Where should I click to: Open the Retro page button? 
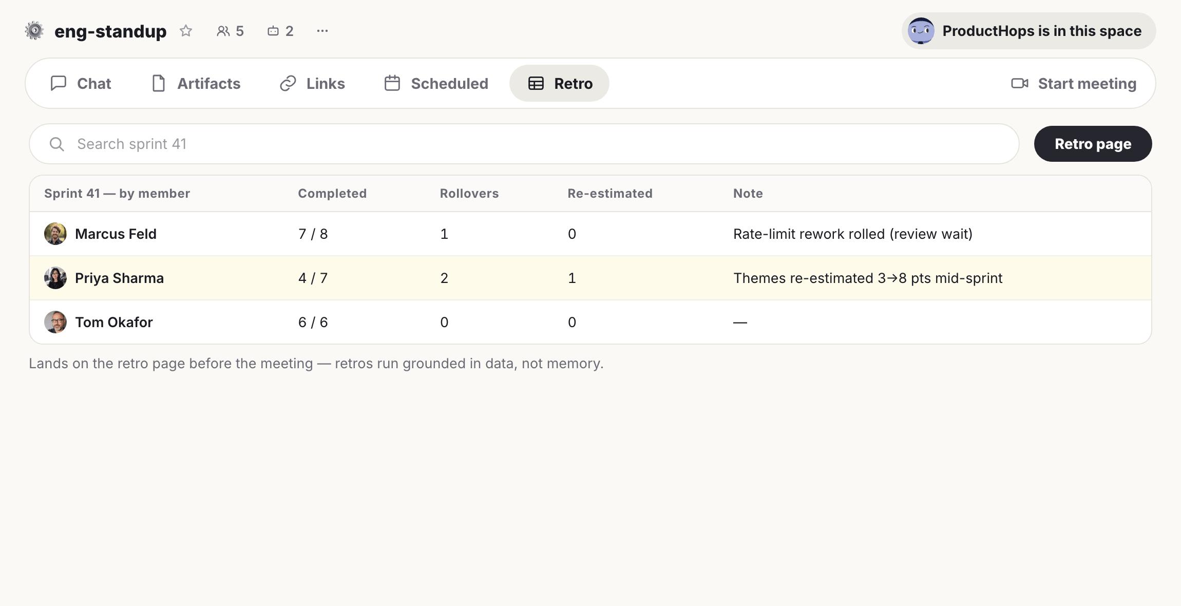1093,144
